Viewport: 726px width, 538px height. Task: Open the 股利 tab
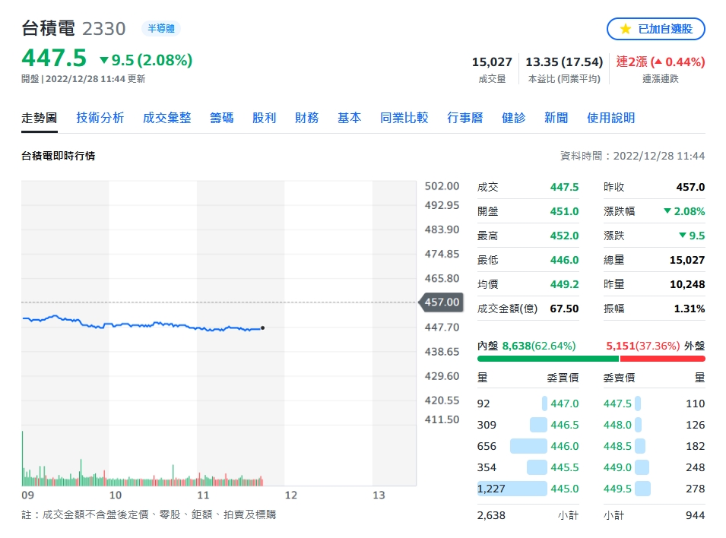pyautogui.click(x=264, y=118)
